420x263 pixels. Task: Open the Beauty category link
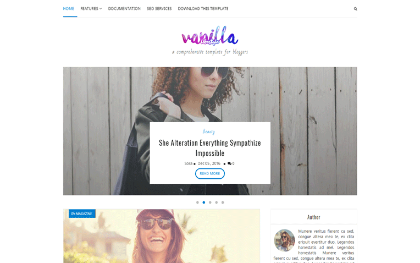tap(209, 131)
